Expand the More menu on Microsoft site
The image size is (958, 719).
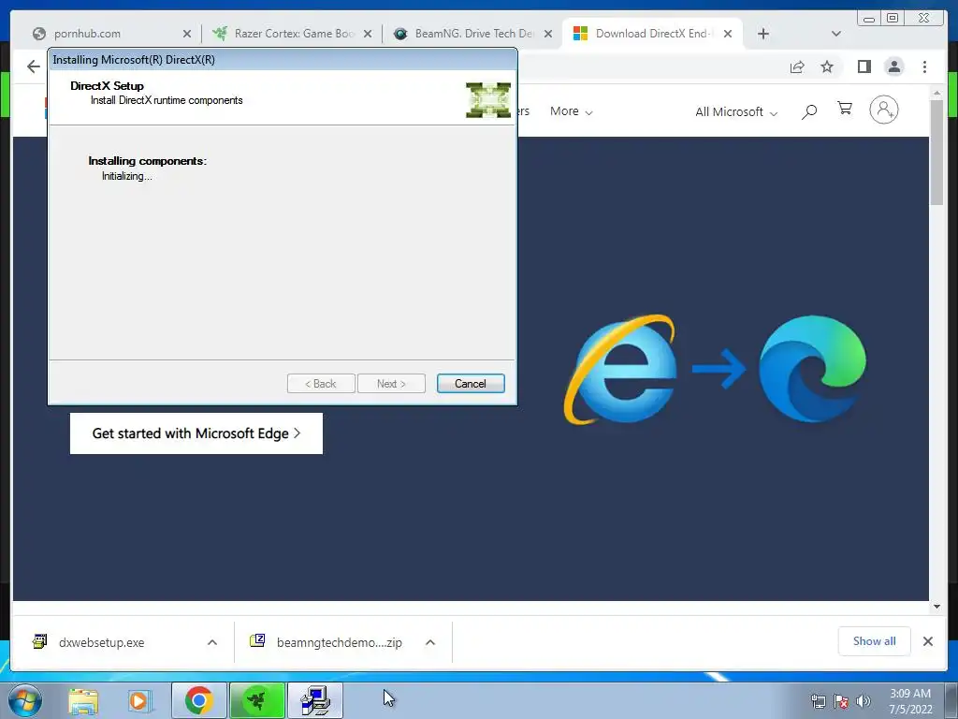point(572,111)
